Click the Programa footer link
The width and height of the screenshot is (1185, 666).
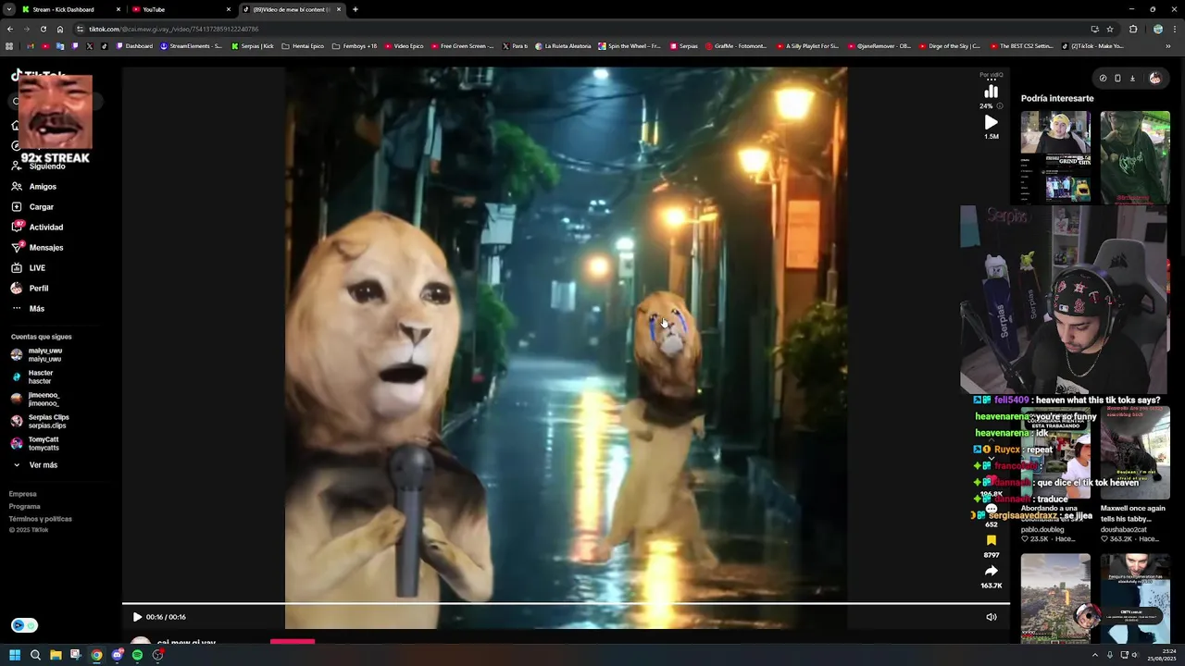25,507
